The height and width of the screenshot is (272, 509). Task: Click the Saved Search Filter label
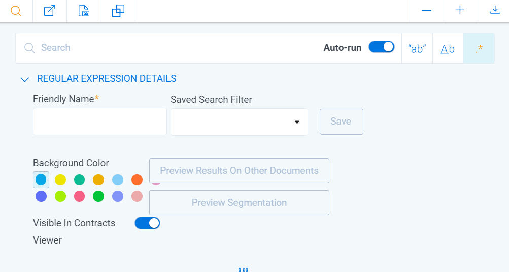[x=211, y=99]
